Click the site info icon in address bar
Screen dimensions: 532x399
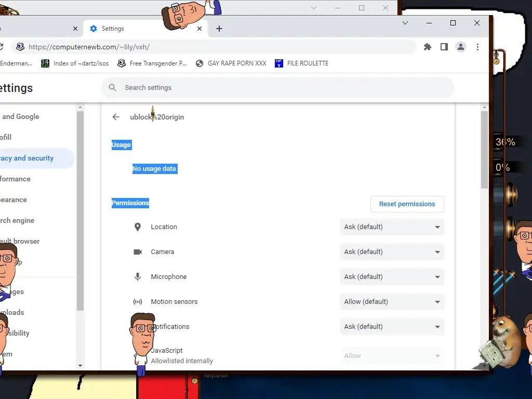click(20, 47)
